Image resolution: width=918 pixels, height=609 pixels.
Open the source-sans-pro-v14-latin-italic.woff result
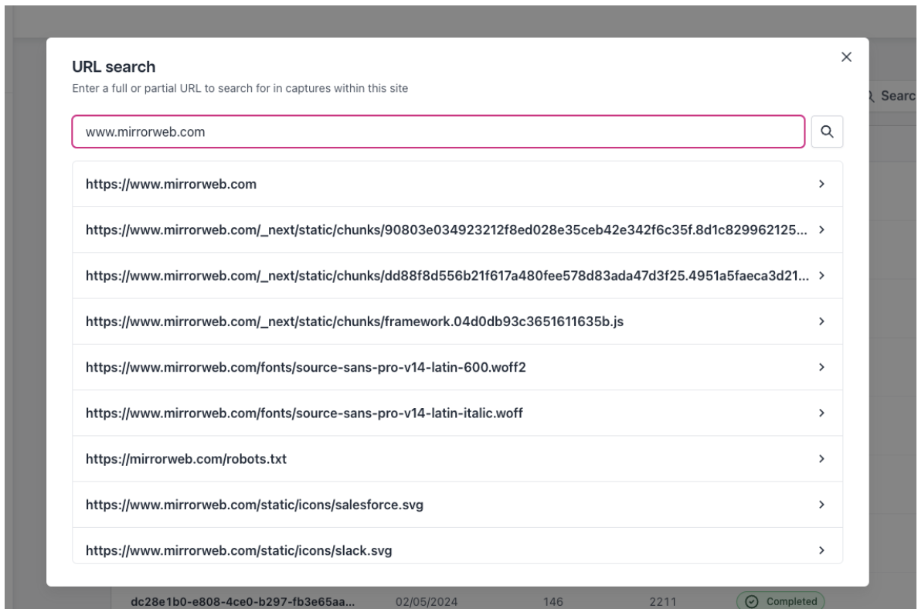coord(457,413)
